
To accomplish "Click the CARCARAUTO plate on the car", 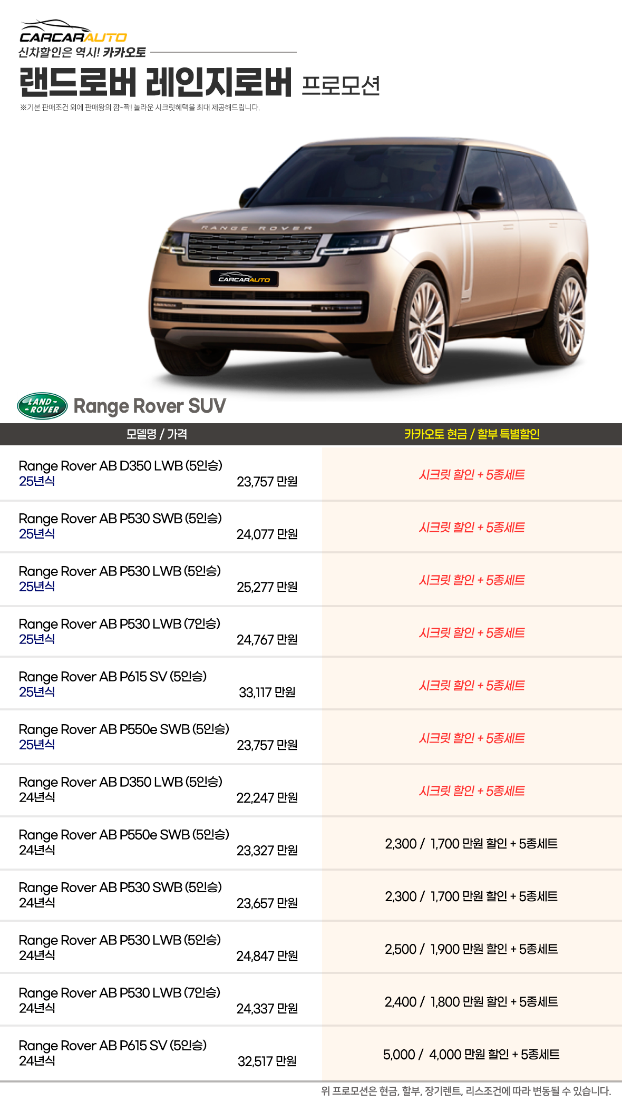I will click(x=244, y=279).
